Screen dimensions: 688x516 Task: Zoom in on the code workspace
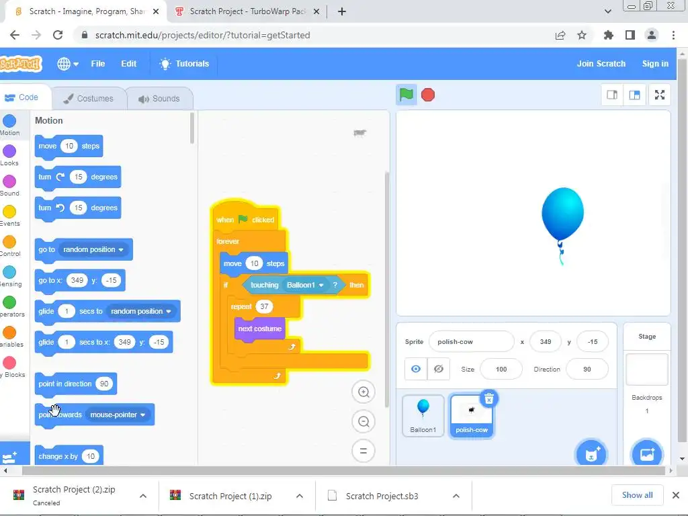click(x=363, y=392)
